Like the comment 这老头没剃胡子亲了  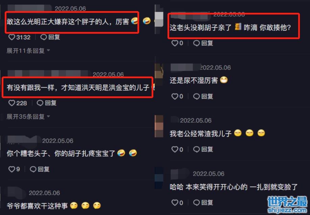[175, 43]
